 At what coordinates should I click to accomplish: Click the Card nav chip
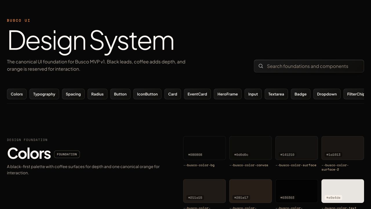(x=173, y=94)
